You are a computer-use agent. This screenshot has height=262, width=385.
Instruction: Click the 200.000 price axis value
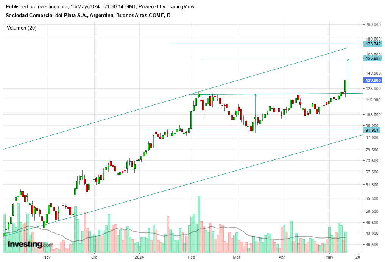click(x=373, y=25)
